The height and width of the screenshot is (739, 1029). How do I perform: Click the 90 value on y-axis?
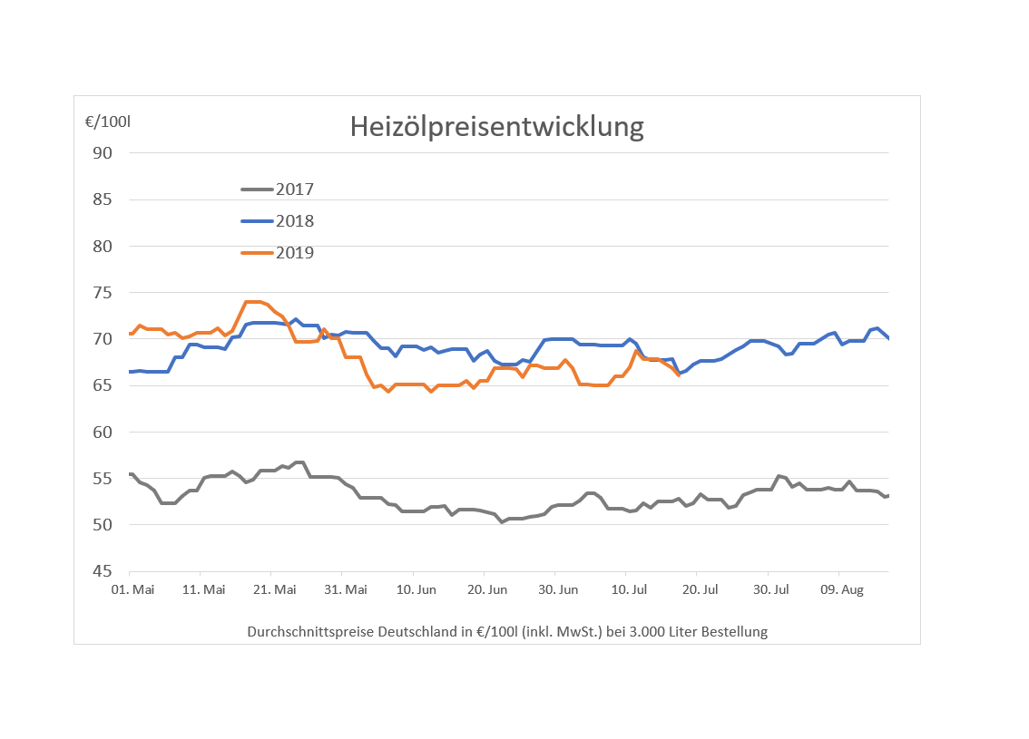coord(103,152)
